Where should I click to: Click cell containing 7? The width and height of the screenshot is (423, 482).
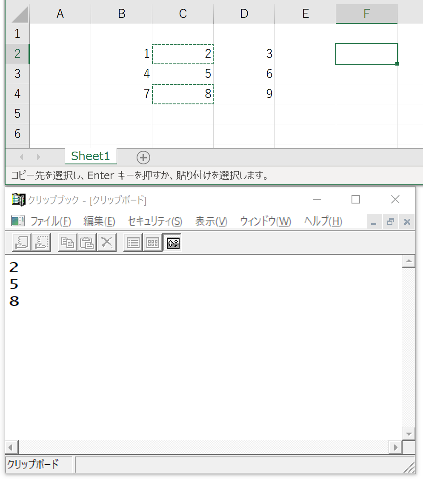[122, 94]
